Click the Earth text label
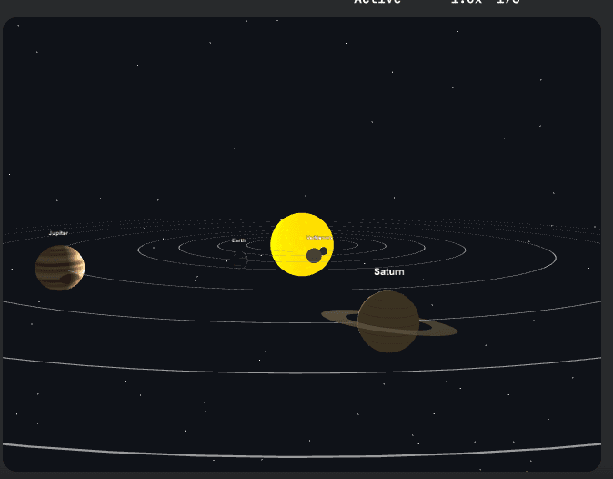This screenshot has width=613, height=479. click(x=238, y=240)
